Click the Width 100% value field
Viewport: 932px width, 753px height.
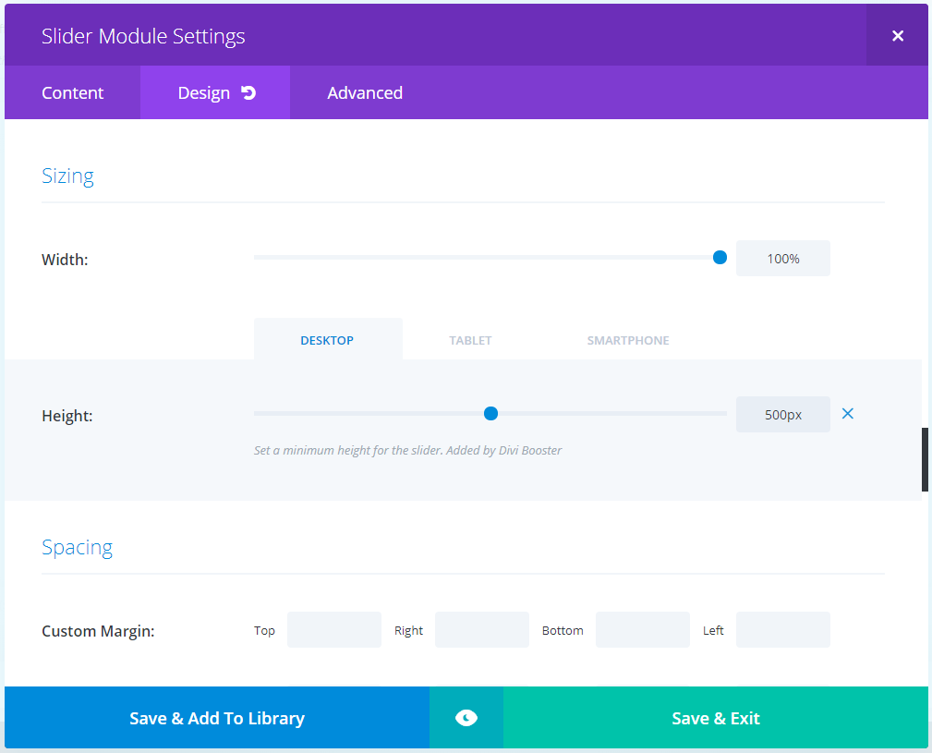click(x=782, y=259)
